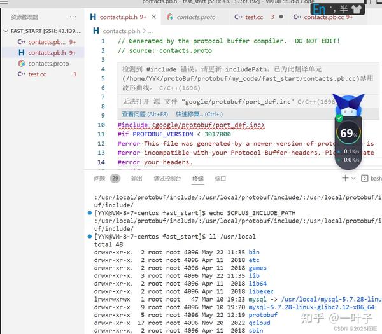Switch to the 输出 output panel tab
Viewport: 382px width, 334px height.
(137, 179)
